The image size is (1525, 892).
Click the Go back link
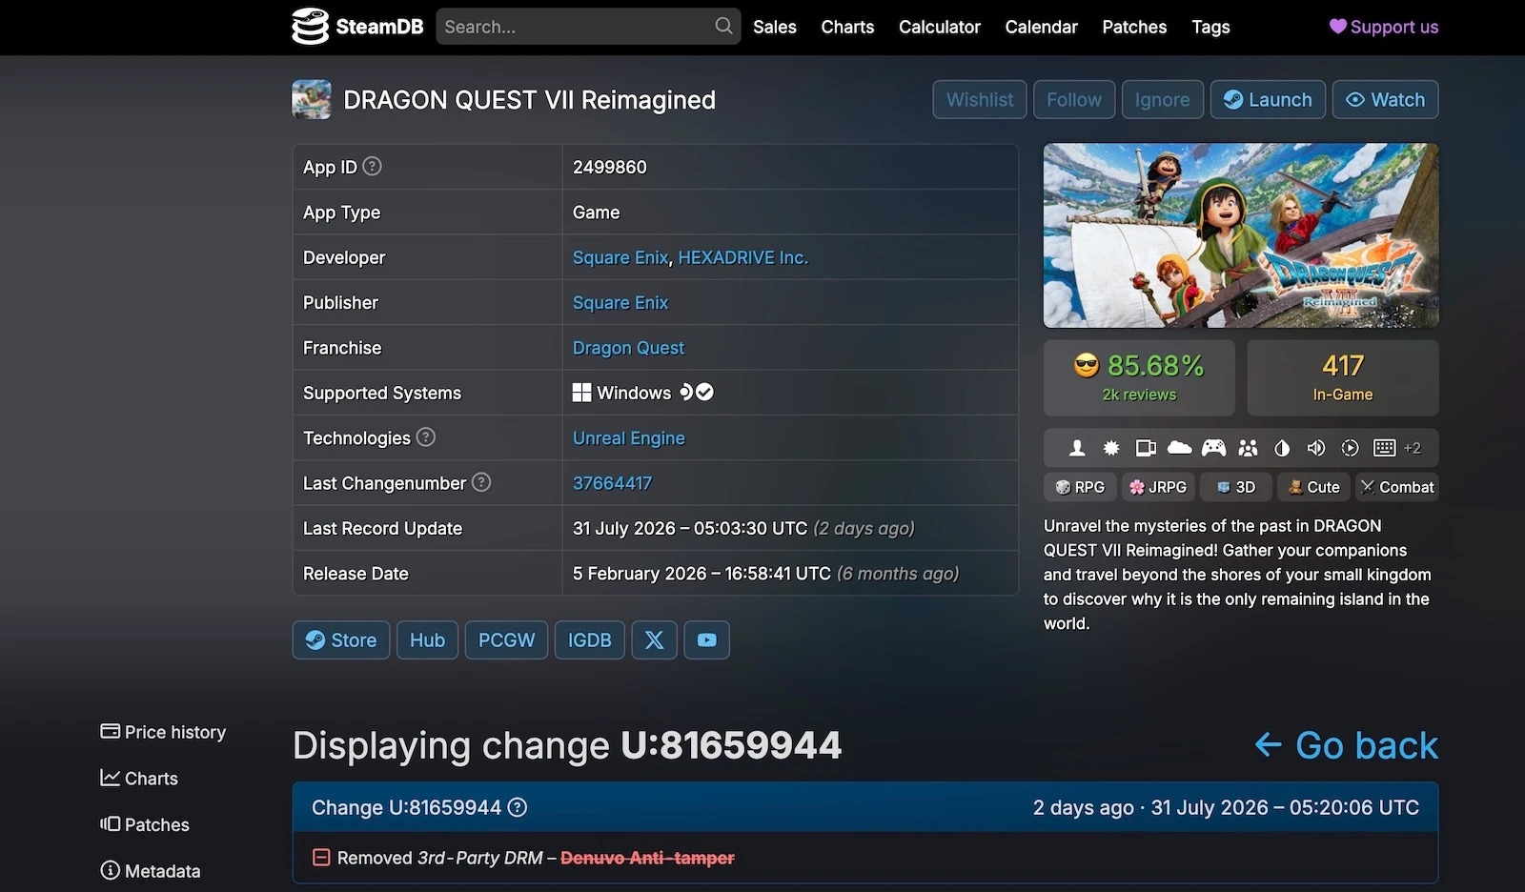point(1346,745)
